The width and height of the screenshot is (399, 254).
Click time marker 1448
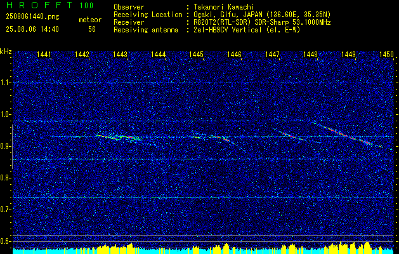[x=310, y=54]
